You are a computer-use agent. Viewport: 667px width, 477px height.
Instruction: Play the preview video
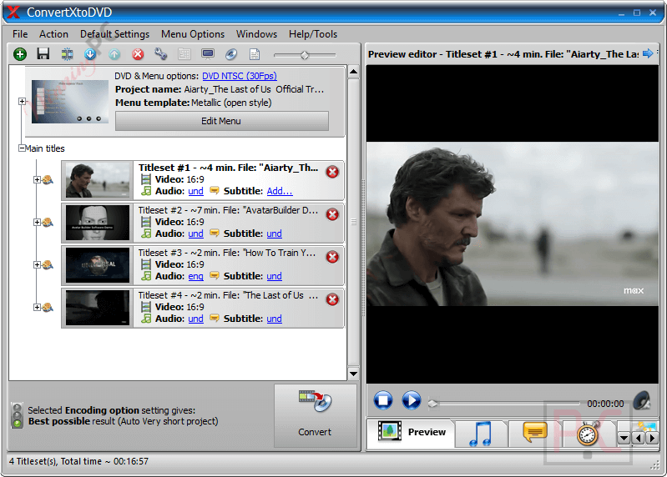[412, 400]
